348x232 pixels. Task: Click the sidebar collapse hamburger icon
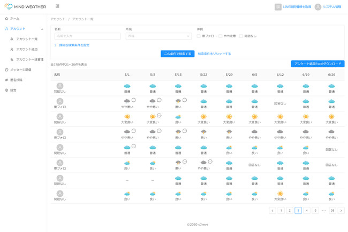pos(57,7)
